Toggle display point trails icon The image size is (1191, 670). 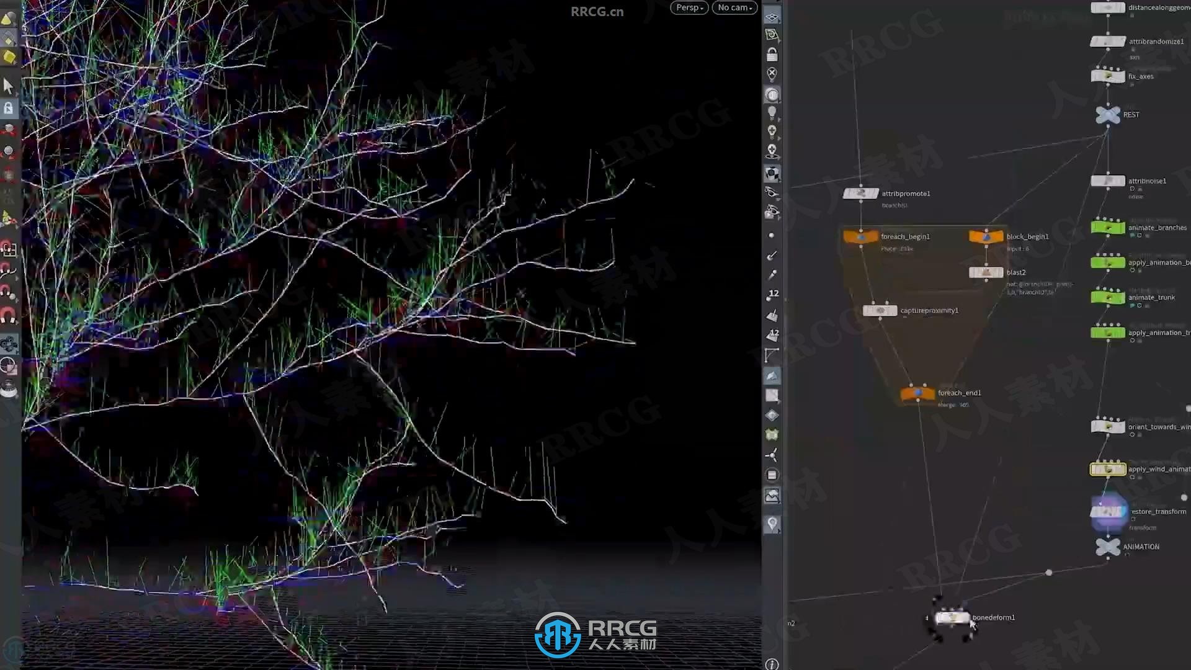(x=772, y=275)
